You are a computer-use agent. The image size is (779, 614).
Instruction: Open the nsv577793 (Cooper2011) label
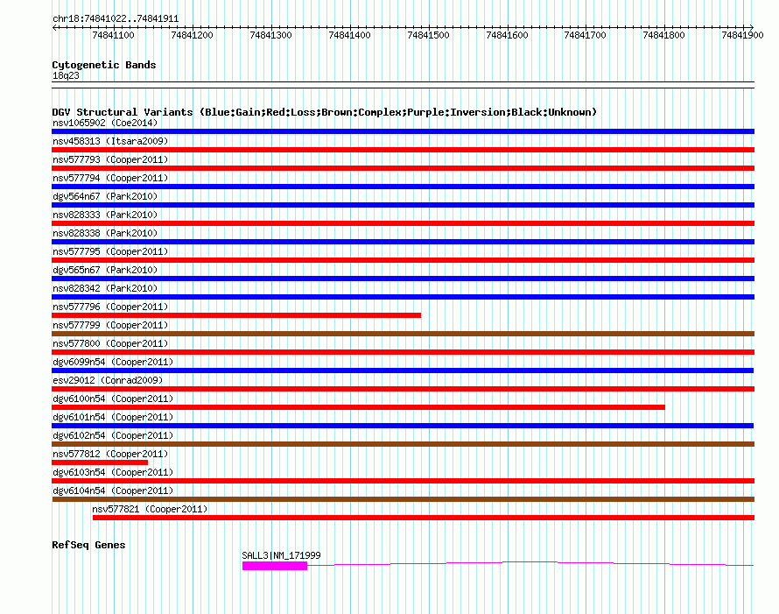[x=110, y=159]
